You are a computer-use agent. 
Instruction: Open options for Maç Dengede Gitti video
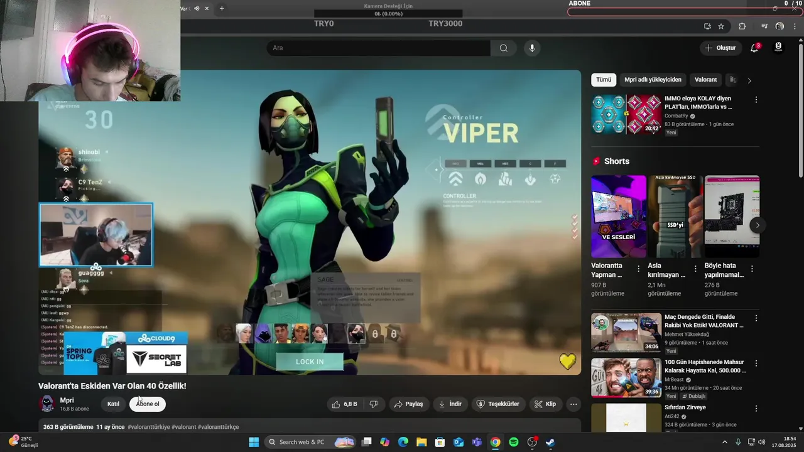click(x=756, y=318)
